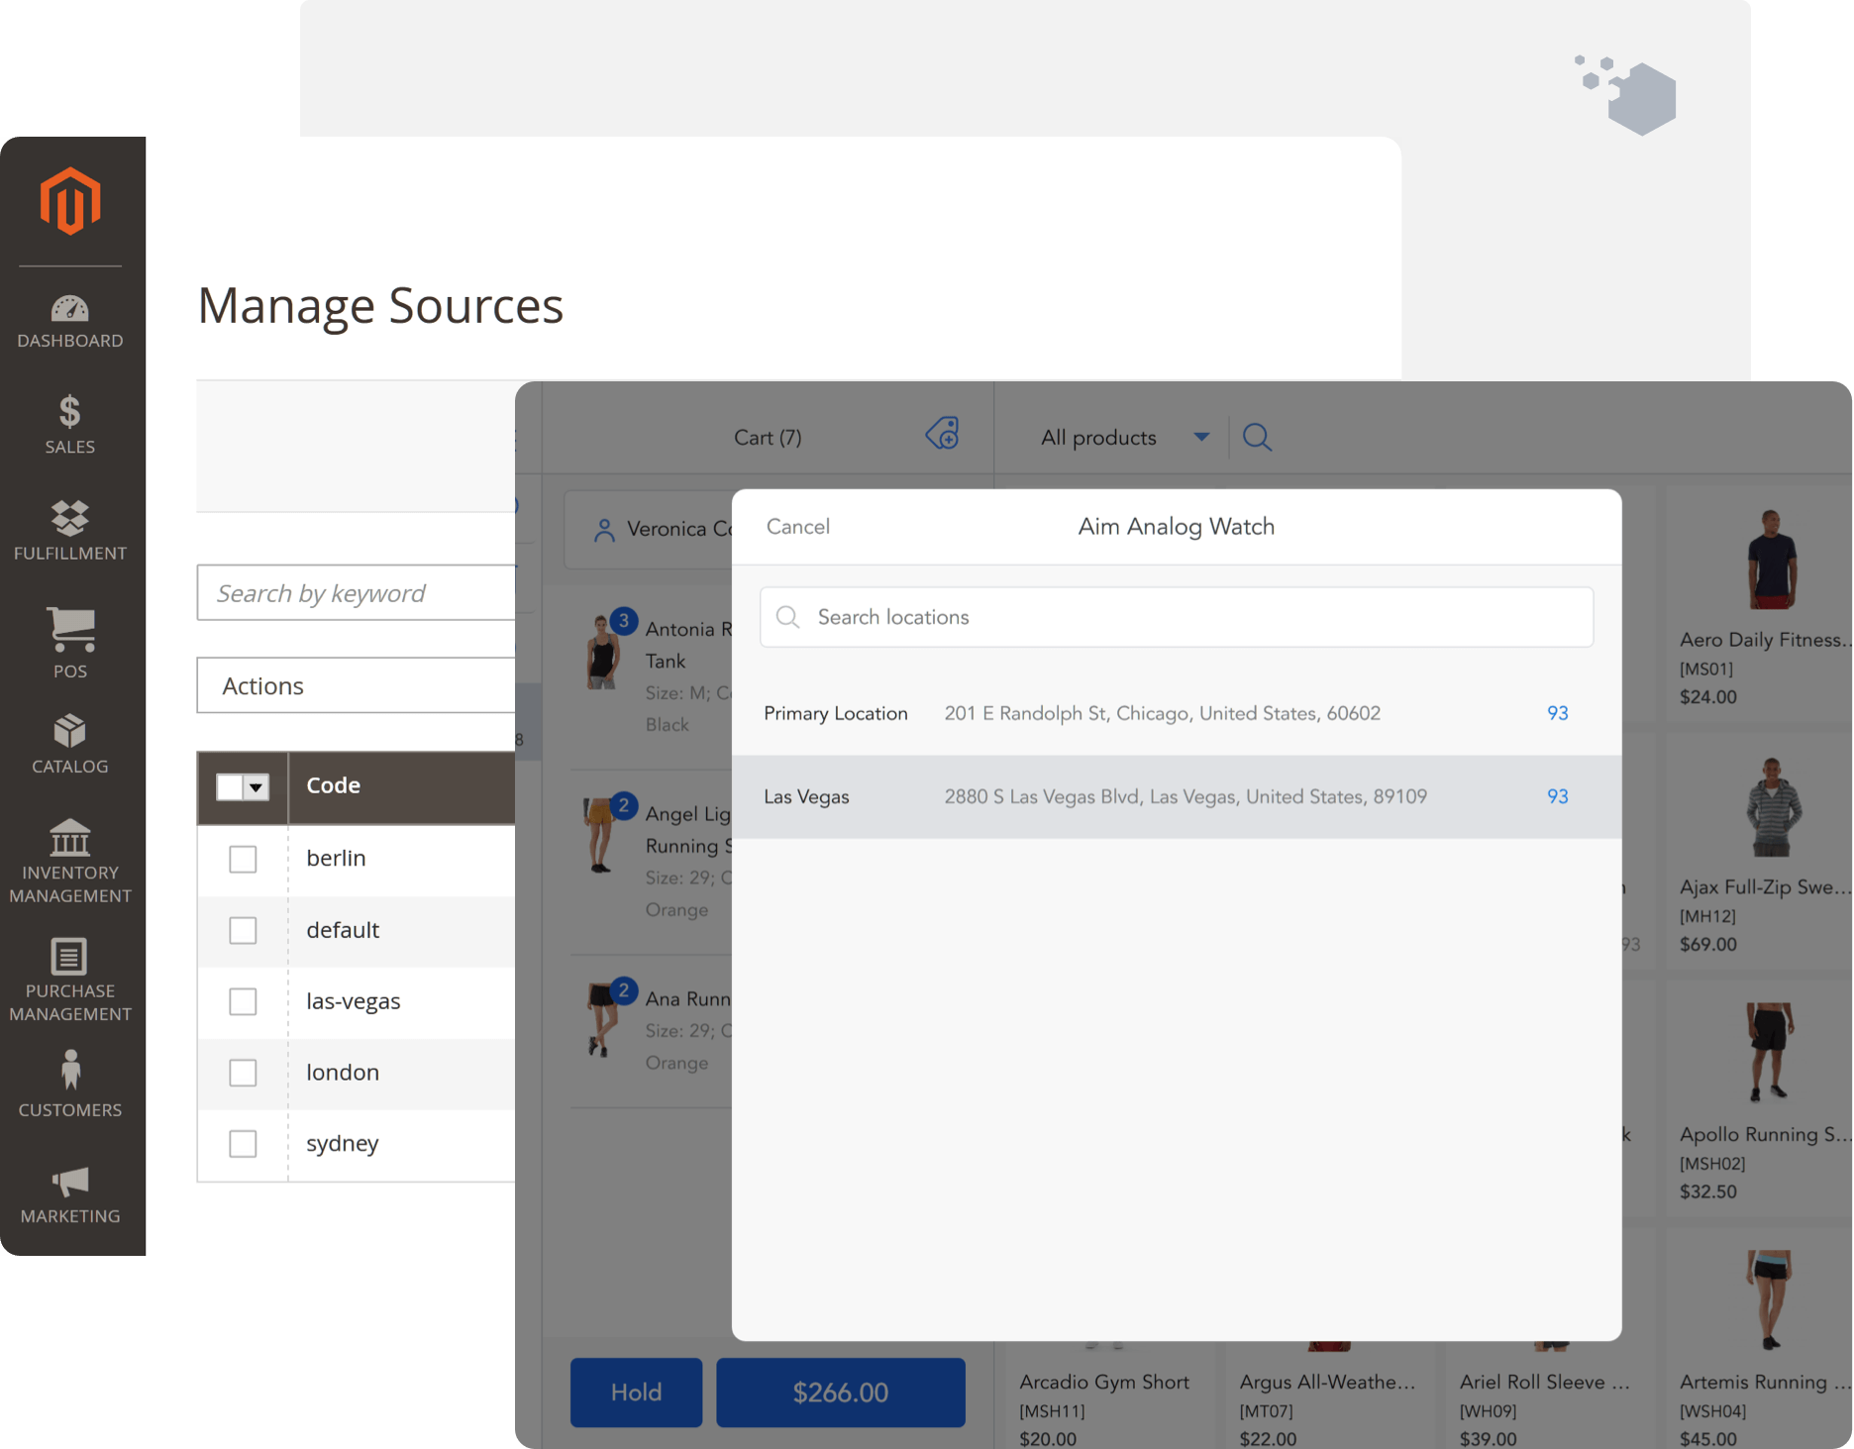Click the add discount tag icon
This screenshot has width=1854, height=1449.
(x=942, y=433)
